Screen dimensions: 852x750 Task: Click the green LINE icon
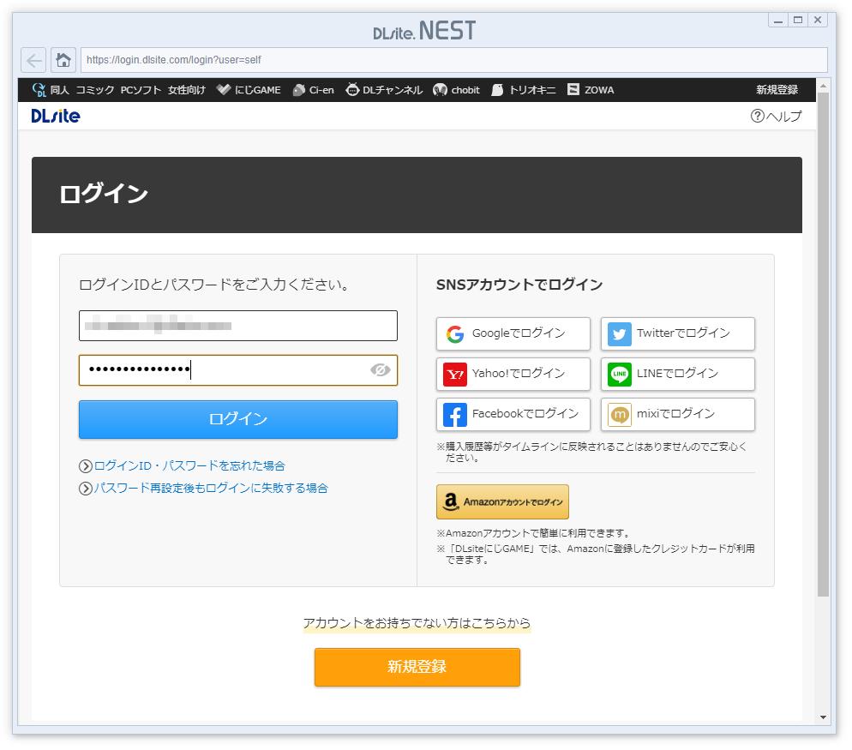620,374
